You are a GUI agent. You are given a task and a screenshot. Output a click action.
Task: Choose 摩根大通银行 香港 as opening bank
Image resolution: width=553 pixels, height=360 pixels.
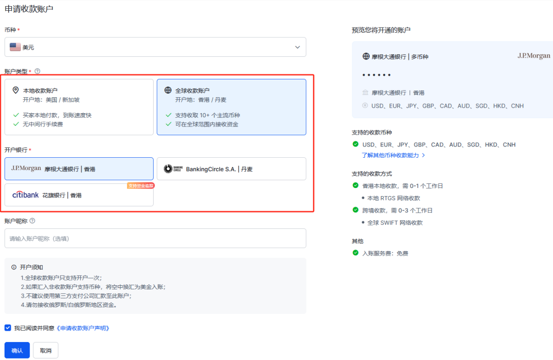[x=79, y=168]
